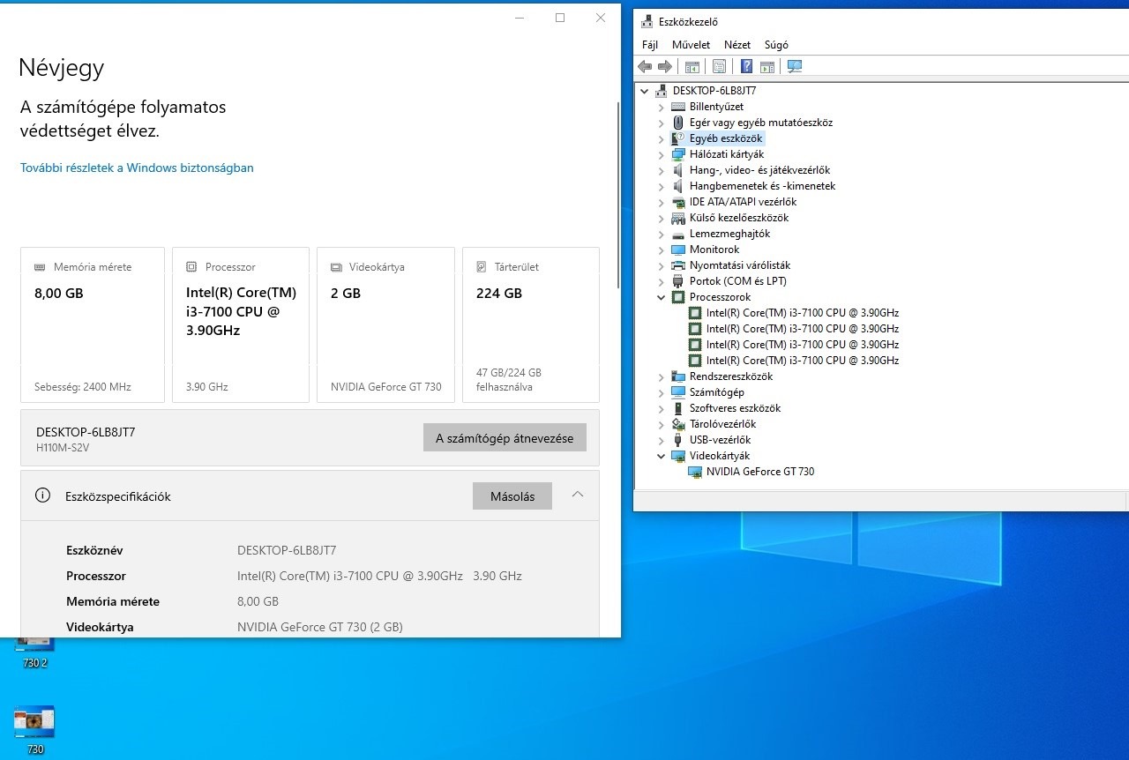Click the first i3-7100 processor chip icon

click(x=695, y=313)
